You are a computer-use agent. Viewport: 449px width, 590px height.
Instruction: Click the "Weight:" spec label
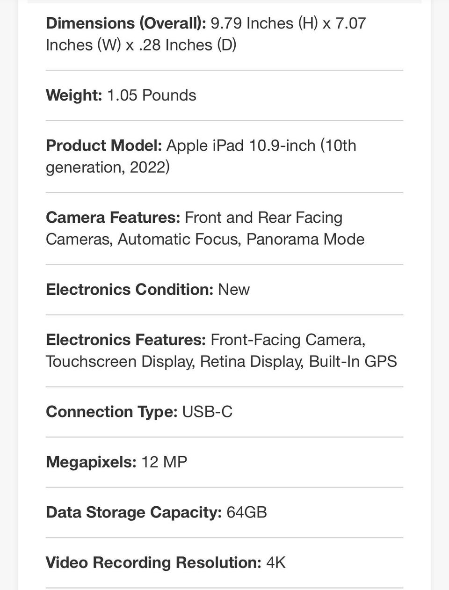(x=74, y=95)
